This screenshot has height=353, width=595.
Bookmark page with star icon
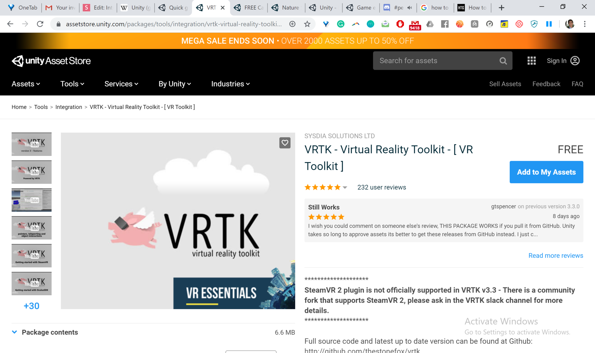307,24
